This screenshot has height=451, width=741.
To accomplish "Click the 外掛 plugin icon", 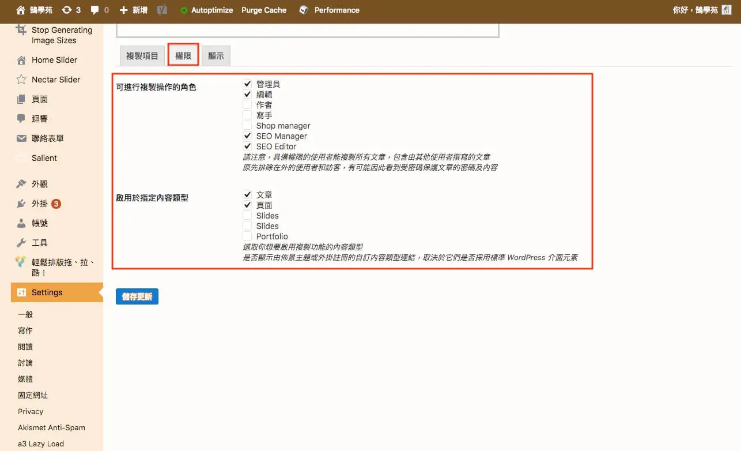I will tap(21, 204).
